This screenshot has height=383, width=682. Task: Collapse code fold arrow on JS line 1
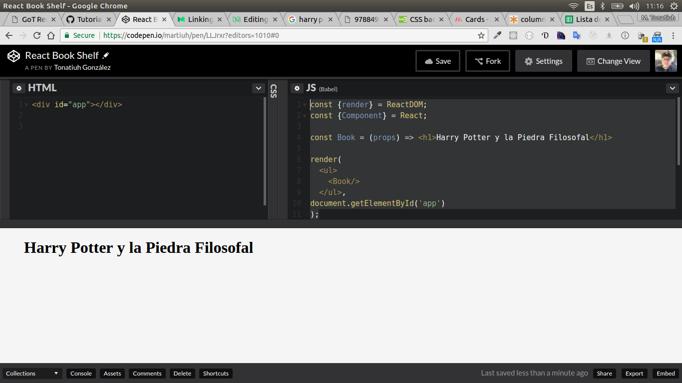305,104
